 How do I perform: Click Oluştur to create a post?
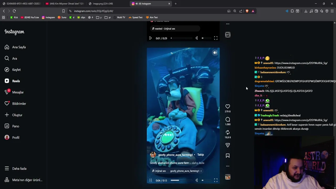click(x=14, y=115)
